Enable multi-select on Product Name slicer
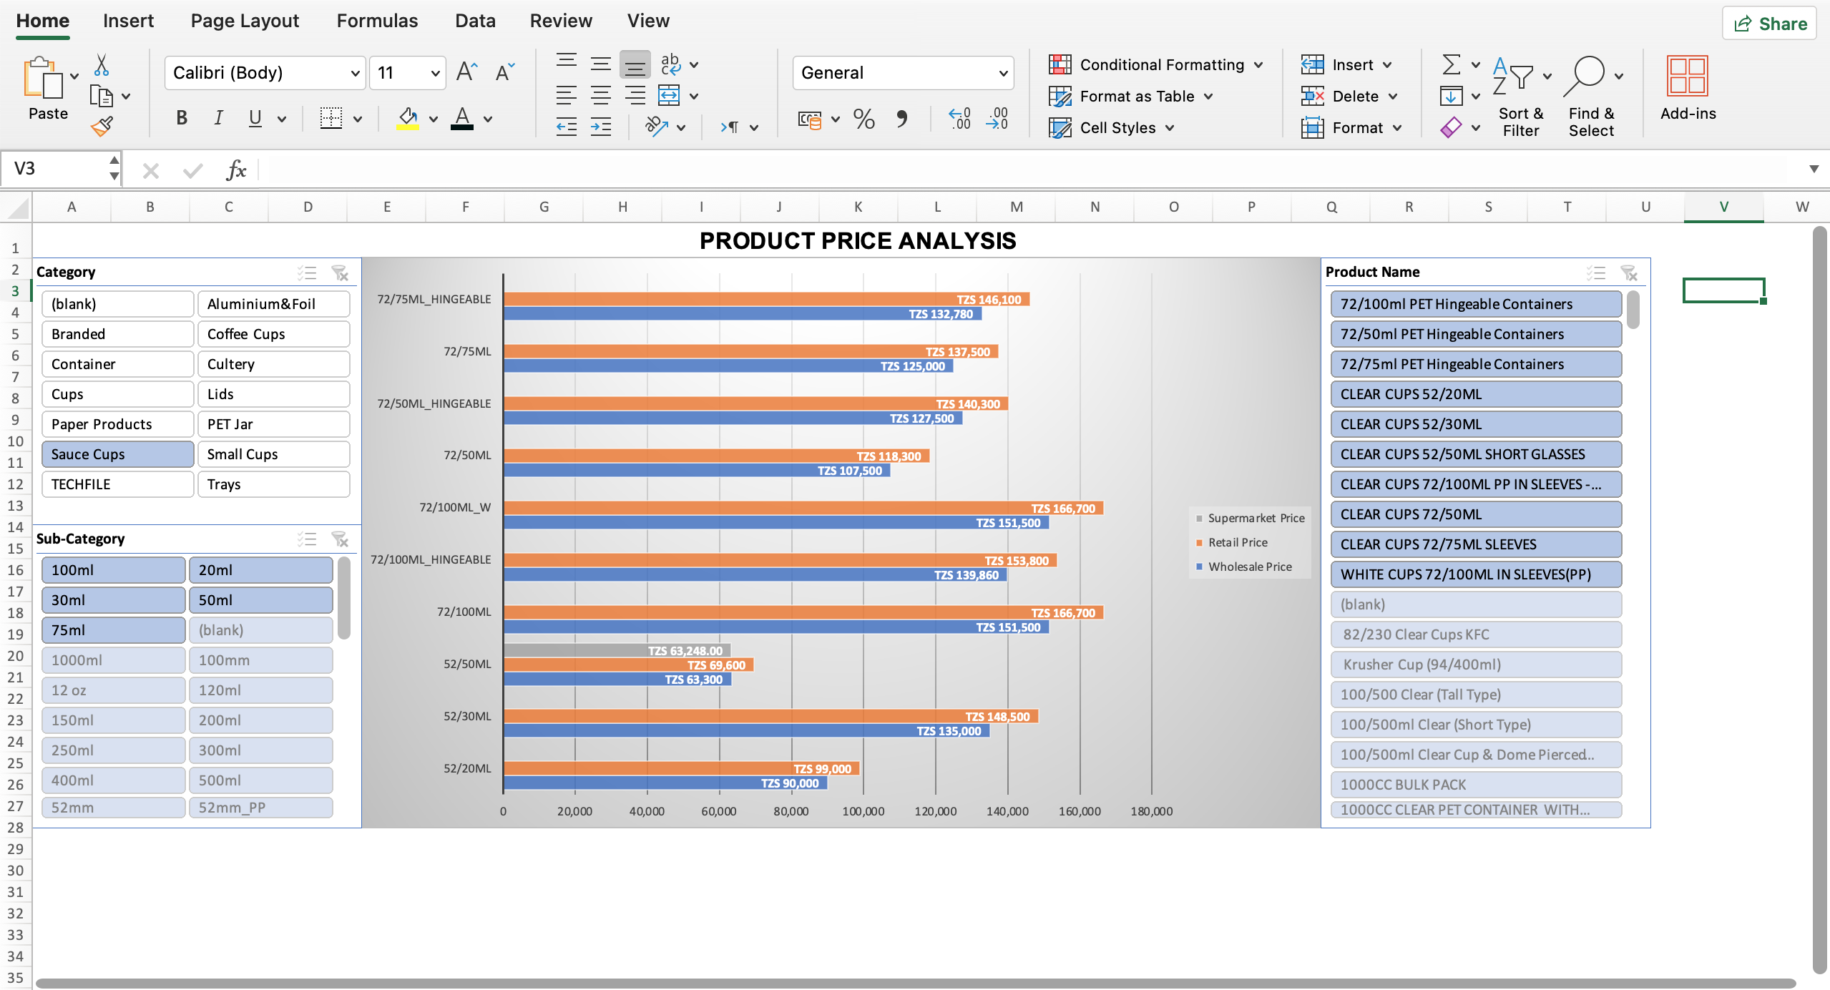 pyautogui.click(x=1596, y=273)
